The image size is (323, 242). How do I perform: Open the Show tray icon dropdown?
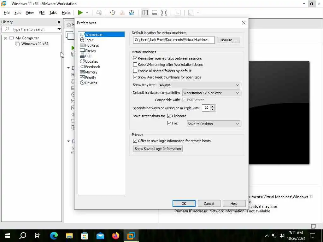[x=199, y=85]
